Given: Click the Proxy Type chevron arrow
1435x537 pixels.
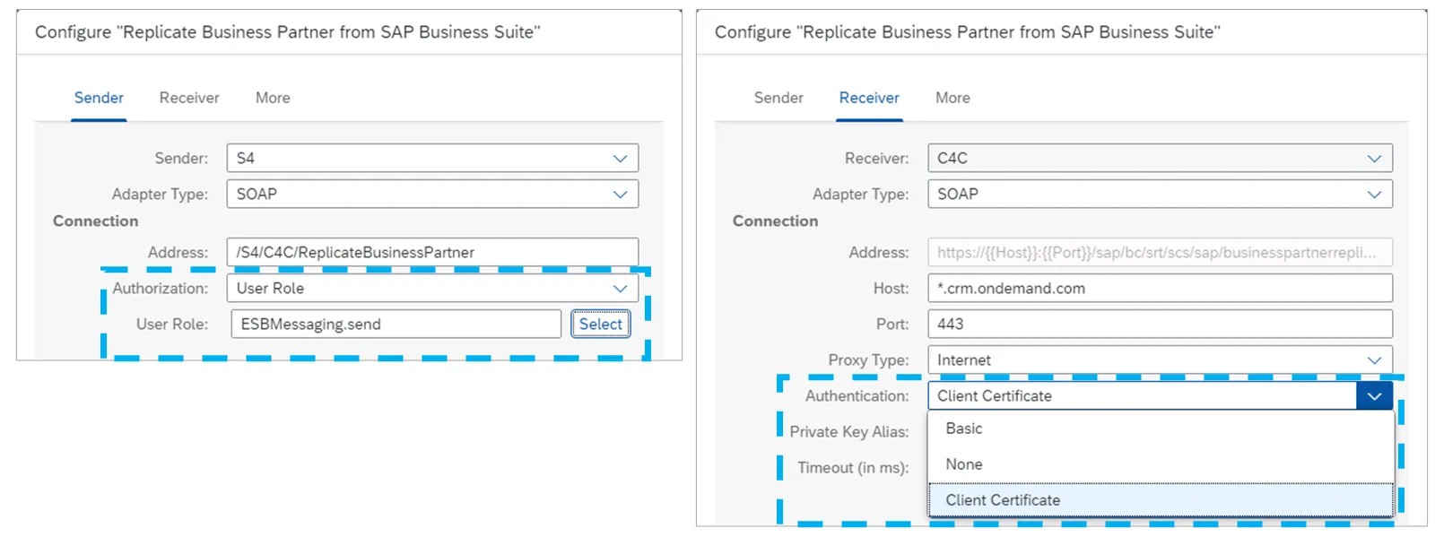Looking at the screenshot, I should click(x=1376, y=359).
